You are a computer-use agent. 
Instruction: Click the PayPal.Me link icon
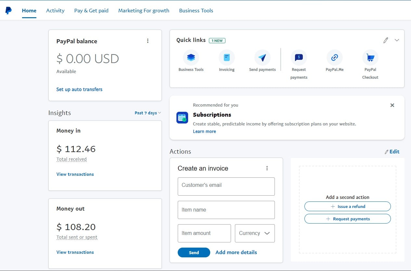334,58
